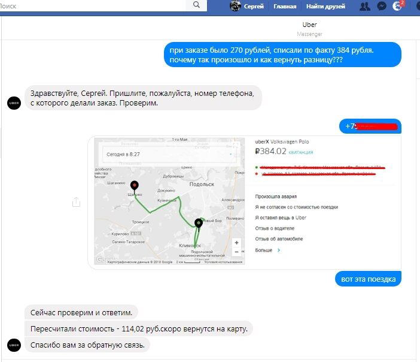Open the Uber conversation title
Image resolution: width=420 pixels, height=362 pixels.
[x=309, y=25]
